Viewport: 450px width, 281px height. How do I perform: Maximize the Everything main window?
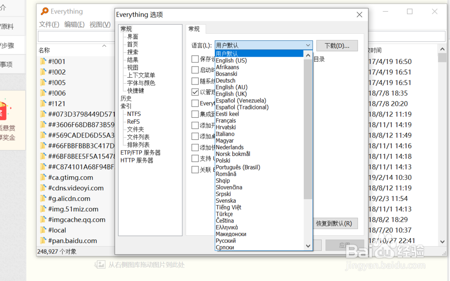[x=410, y=12]
